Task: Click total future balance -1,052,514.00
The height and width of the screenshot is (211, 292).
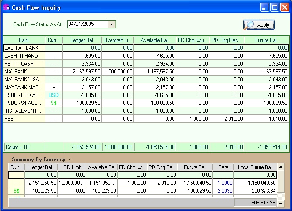Action: pos(267,147)
